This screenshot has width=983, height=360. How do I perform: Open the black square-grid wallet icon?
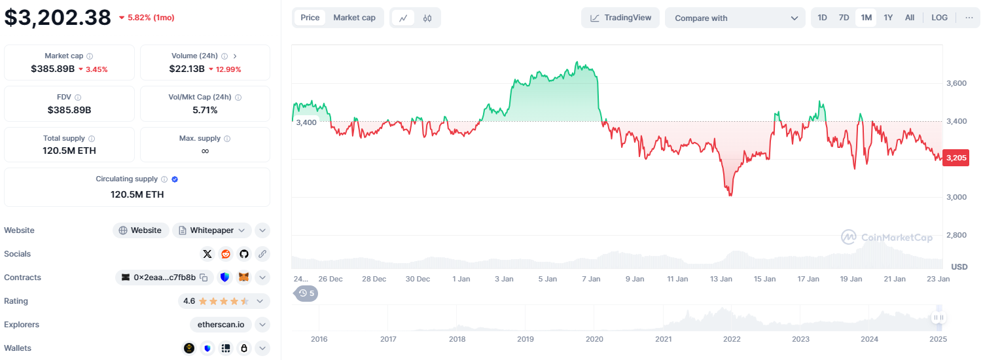click(x=226, y=348)
